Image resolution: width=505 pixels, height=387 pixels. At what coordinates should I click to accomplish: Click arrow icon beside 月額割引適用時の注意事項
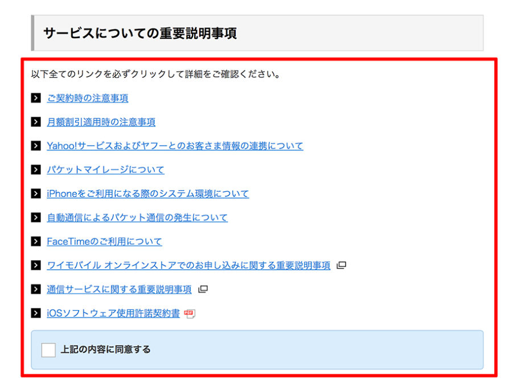coord(36,122)
